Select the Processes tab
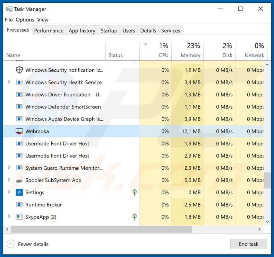This screenshot has height=257, width=274. coord(18,30)
